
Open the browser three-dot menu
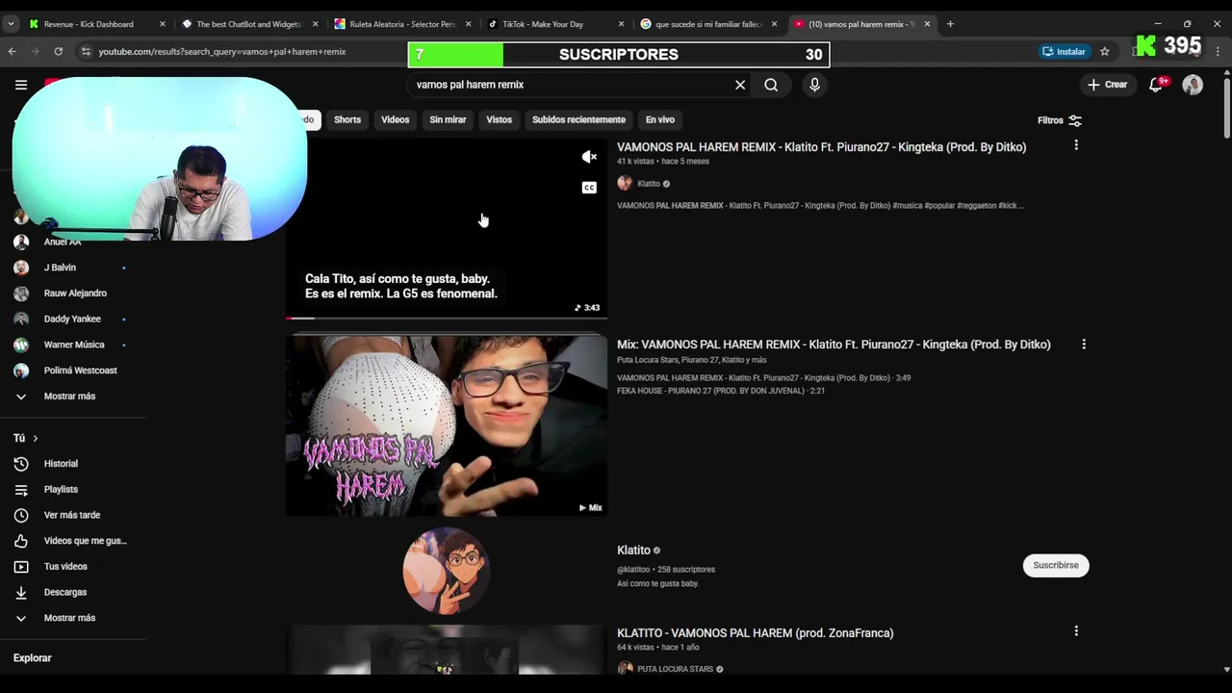click(x=1218, y=52)
